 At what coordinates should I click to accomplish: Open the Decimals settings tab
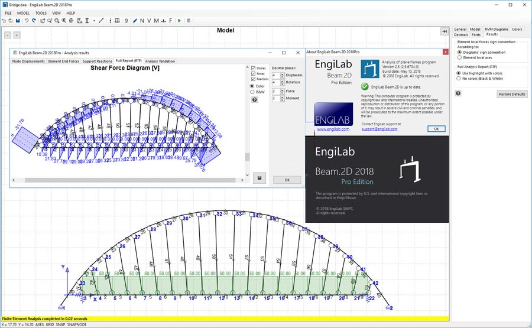[x=460, y=35]
